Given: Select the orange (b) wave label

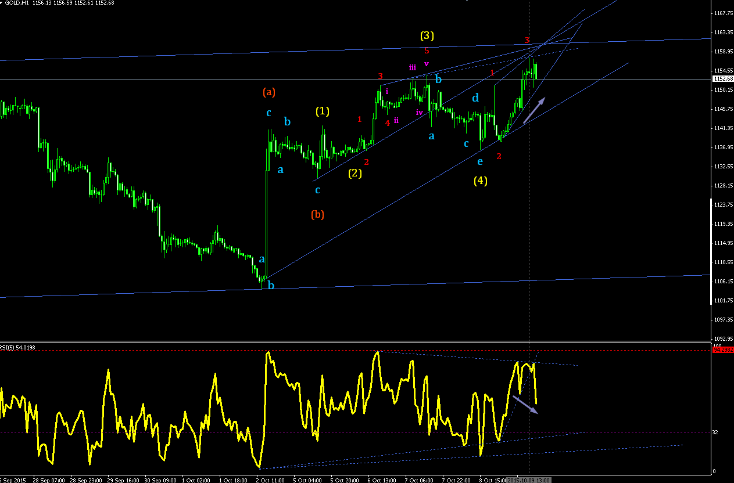Looking at the screenshot, I should point(317,215).
